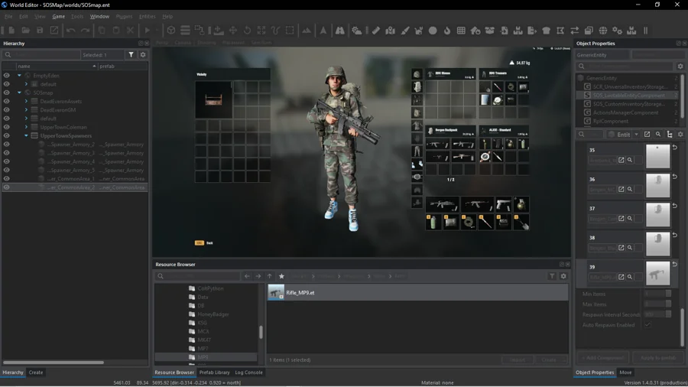Viewport: 688px width, 387px height.
Task: Start Play mode with the play arrow
Action: tap(148, 31)
